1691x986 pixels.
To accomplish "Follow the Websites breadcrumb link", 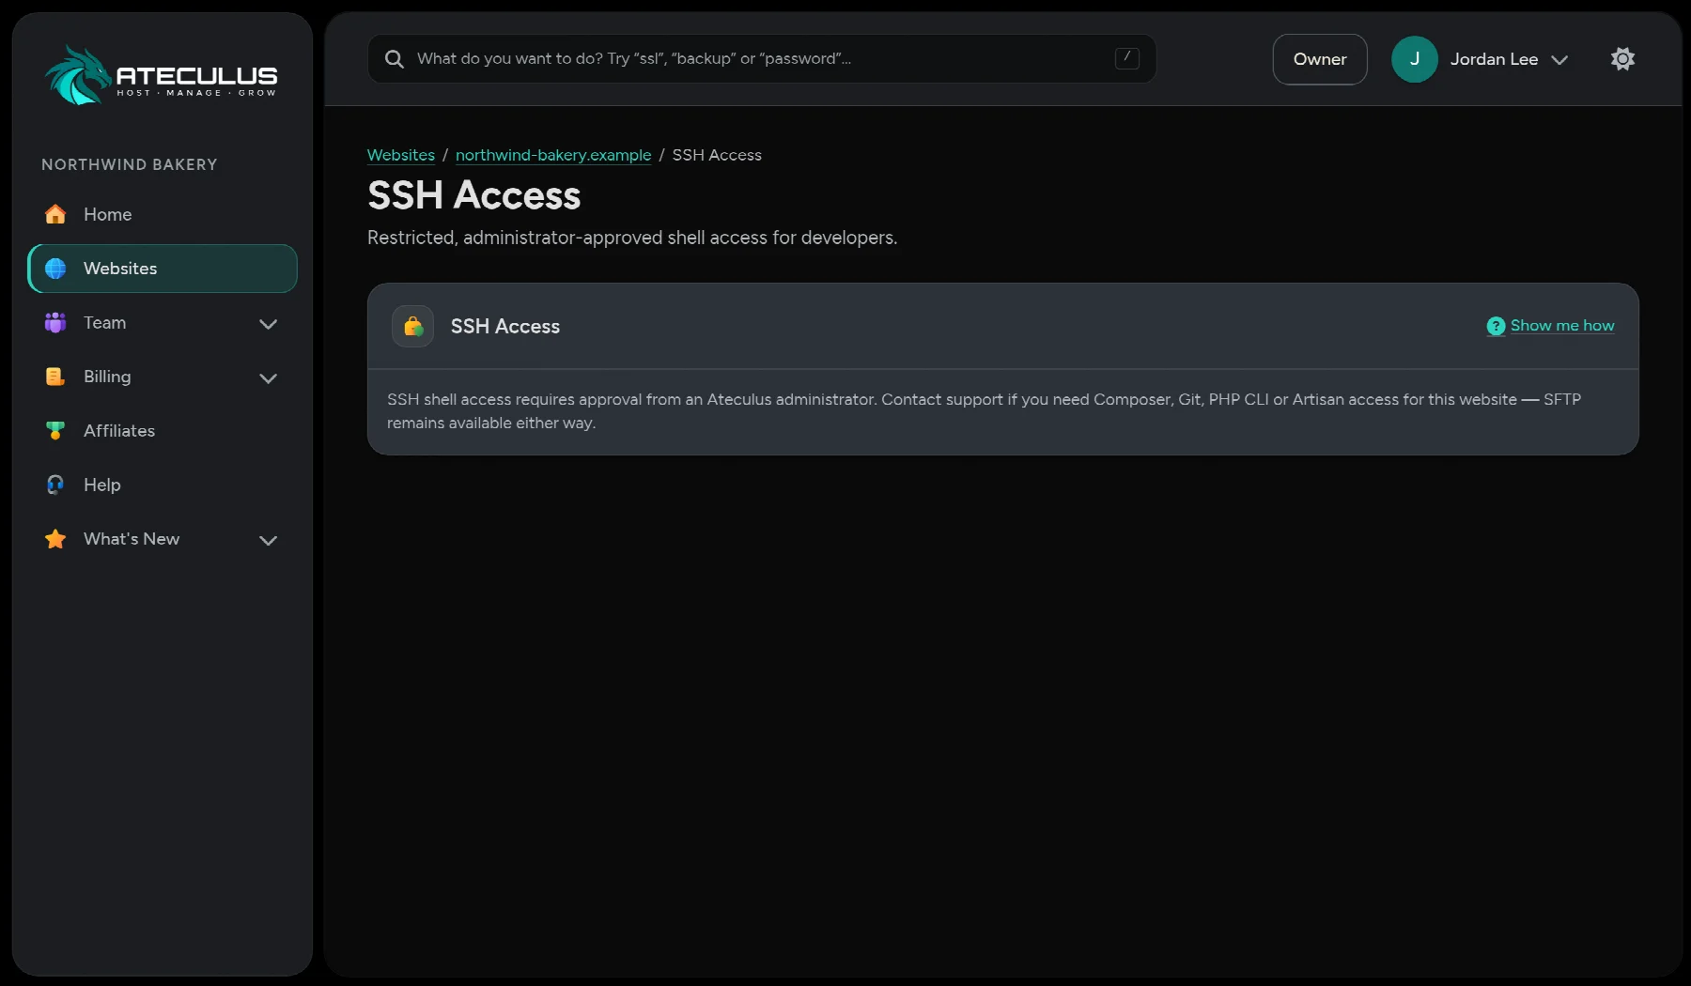I will (x=401, y=155).
